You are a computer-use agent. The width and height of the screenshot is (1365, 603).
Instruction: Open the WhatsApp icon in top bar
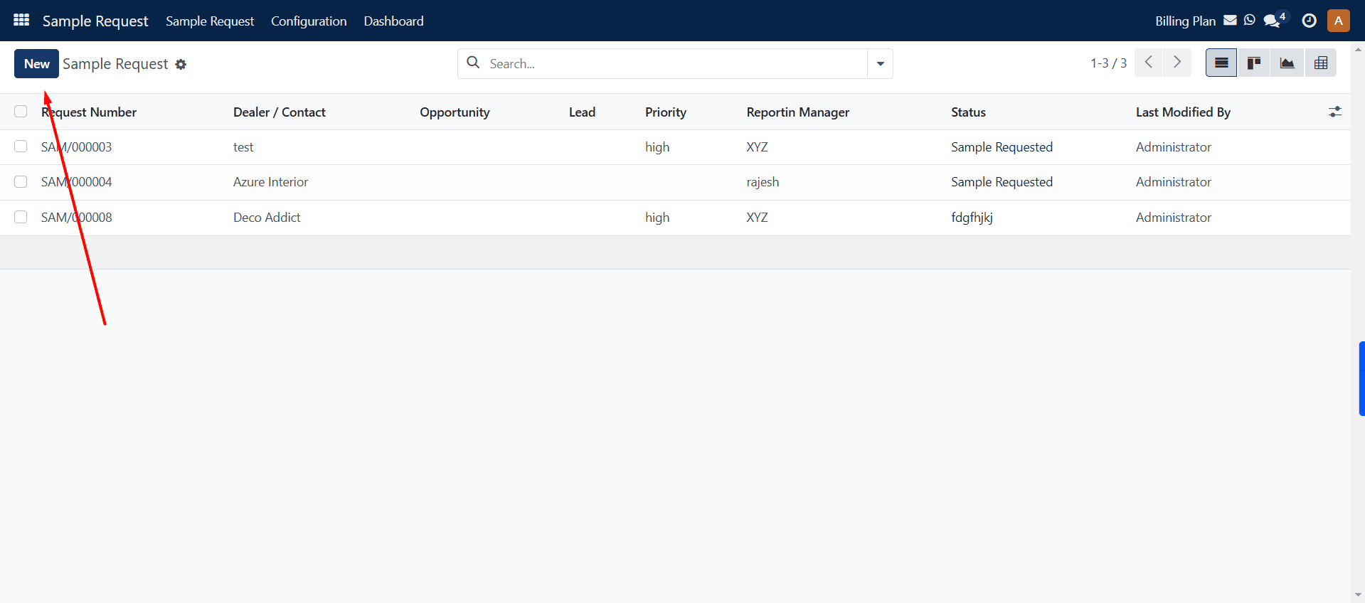tap(1250, 21)
